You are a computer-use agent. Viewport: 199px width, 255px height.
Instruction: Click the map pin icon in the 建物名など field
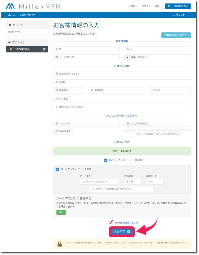pos(57,107)
